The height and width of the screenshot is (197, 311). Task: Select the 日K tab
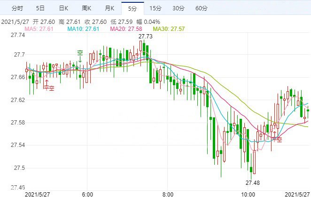63,8
